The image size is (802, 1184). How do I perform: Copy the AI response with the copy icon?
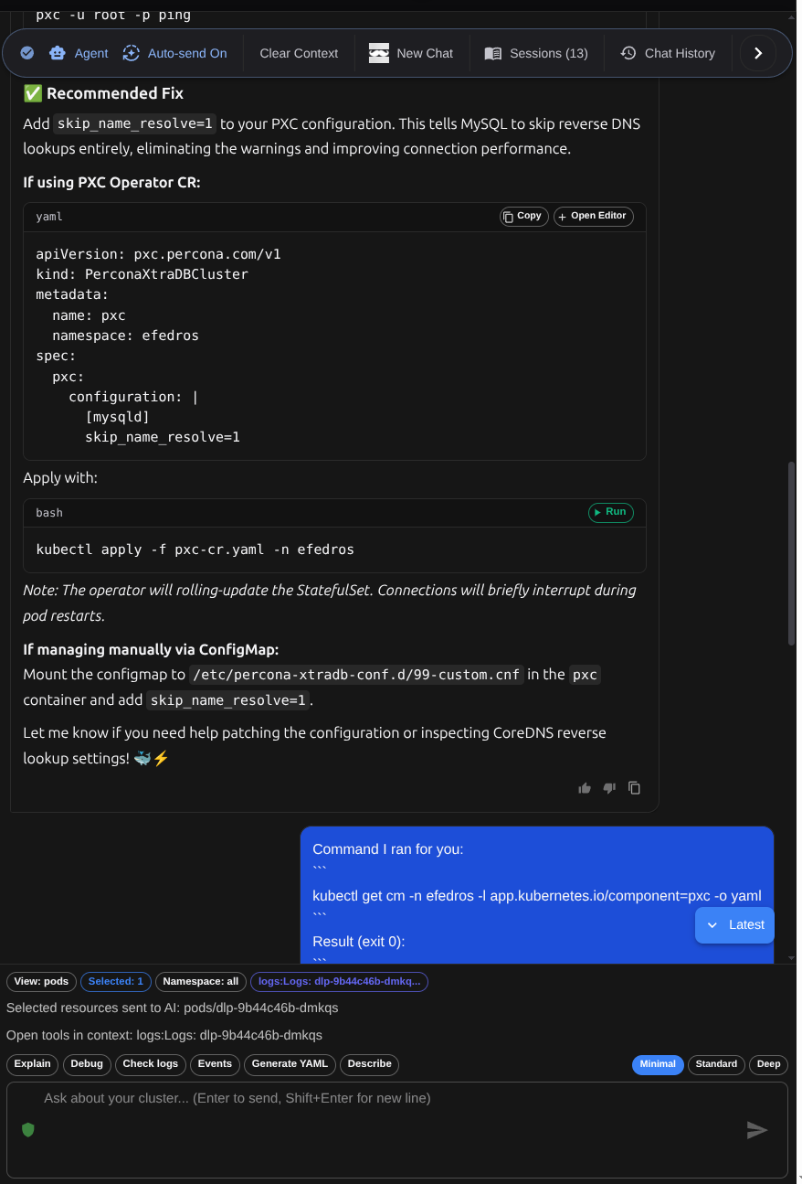pyautogui.click(x=634, y=788)
